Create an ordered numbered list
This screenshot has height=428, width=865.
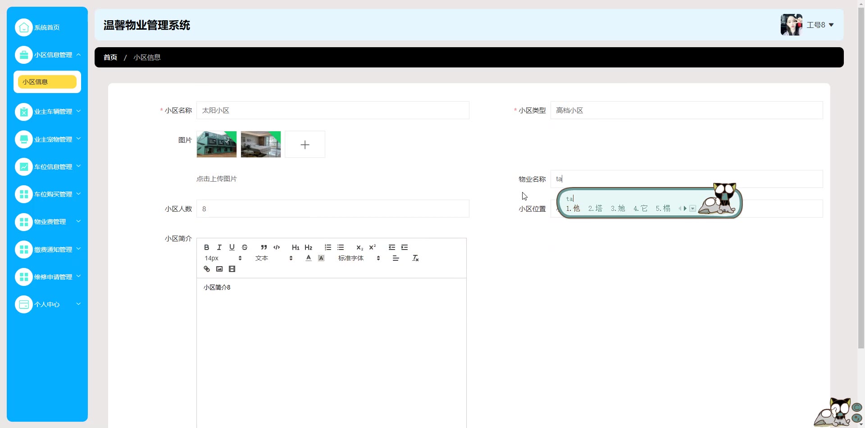point(328,247)
